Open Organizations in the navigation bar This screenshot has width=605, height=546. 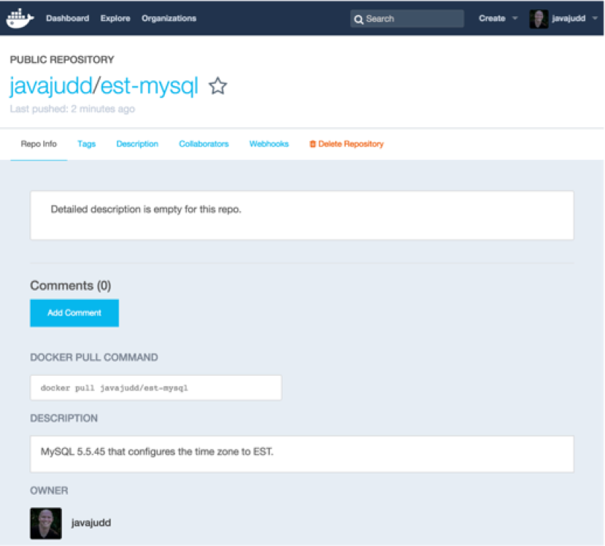[169, 18]
